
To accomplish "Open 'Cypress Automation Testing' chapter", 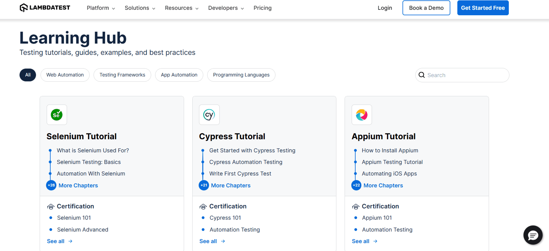I will (246, 162).
